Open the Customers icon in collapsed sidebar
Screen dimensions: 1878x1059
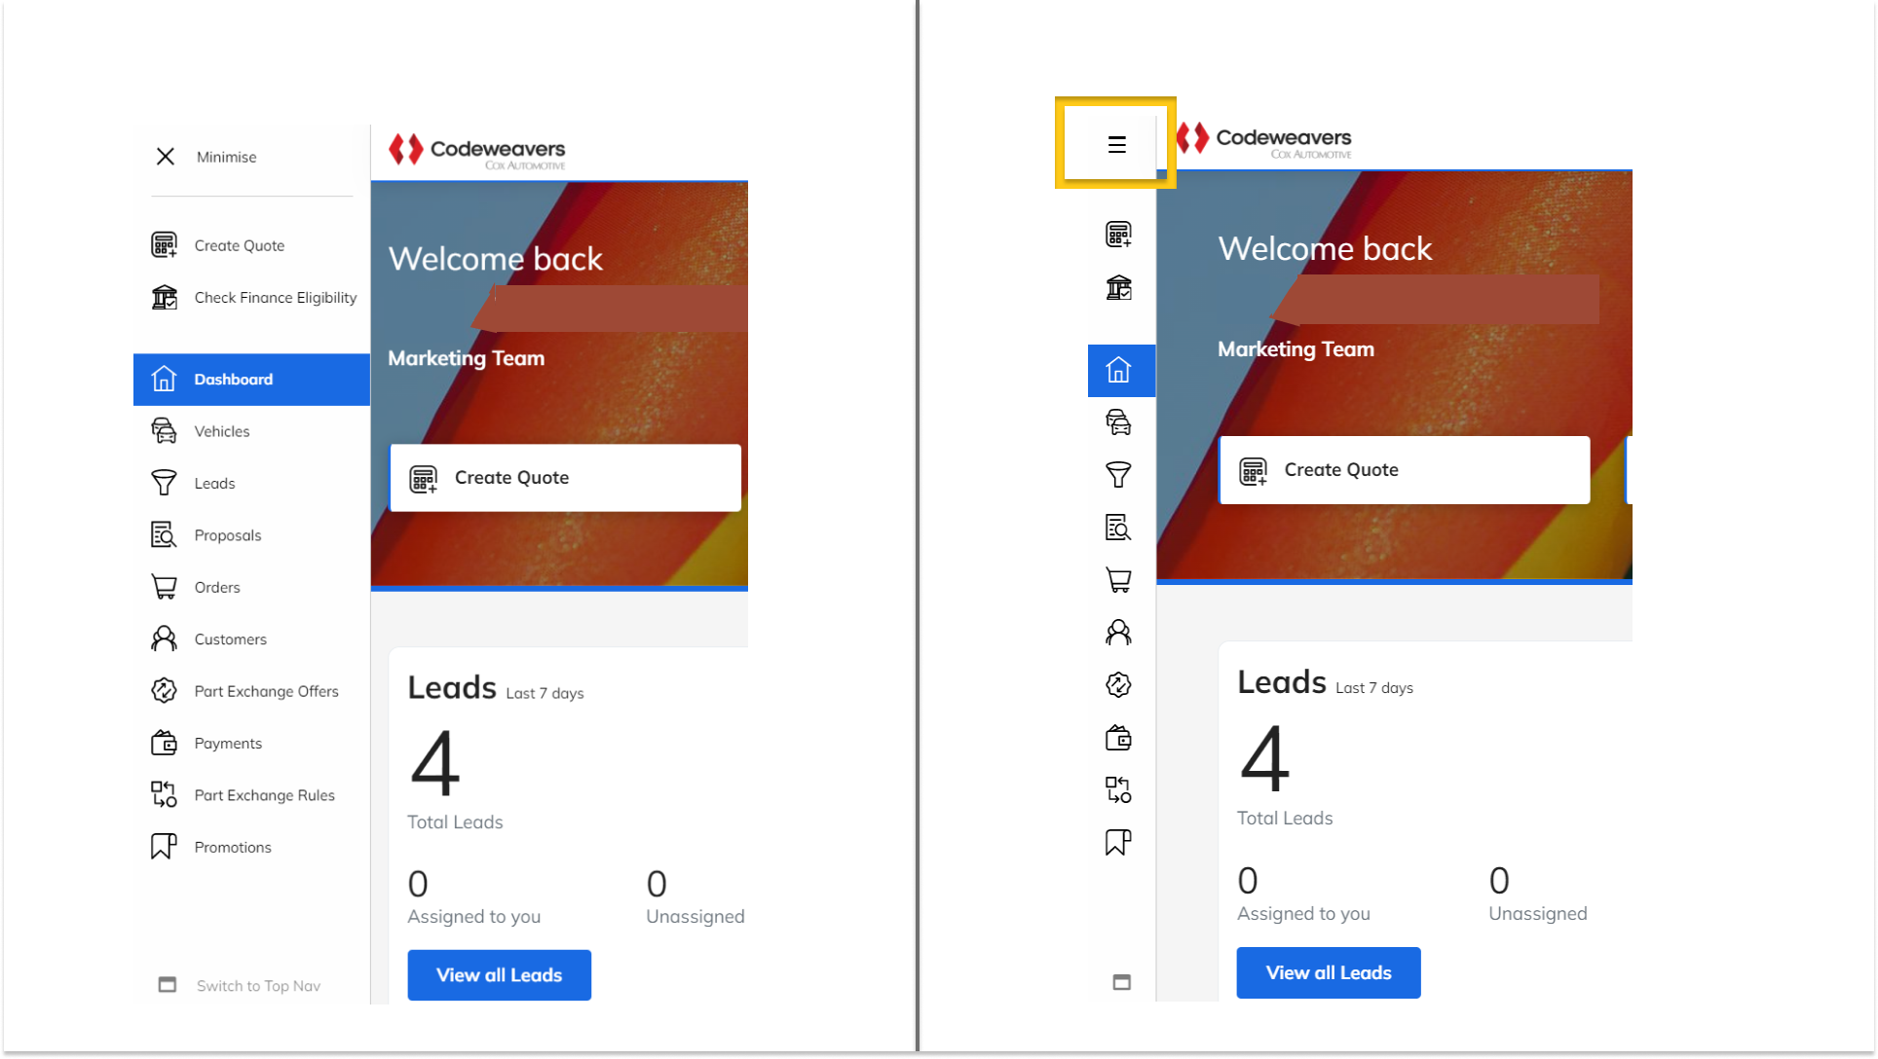coord(1118,633)
